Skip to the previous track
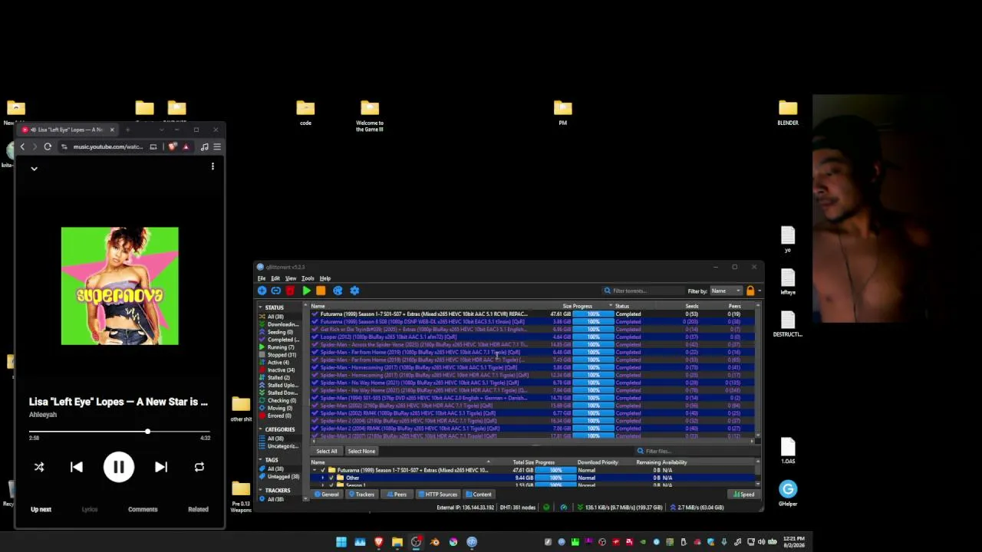Image resolution: width=982 pixels, height=552 pixels. pos(77,467)
